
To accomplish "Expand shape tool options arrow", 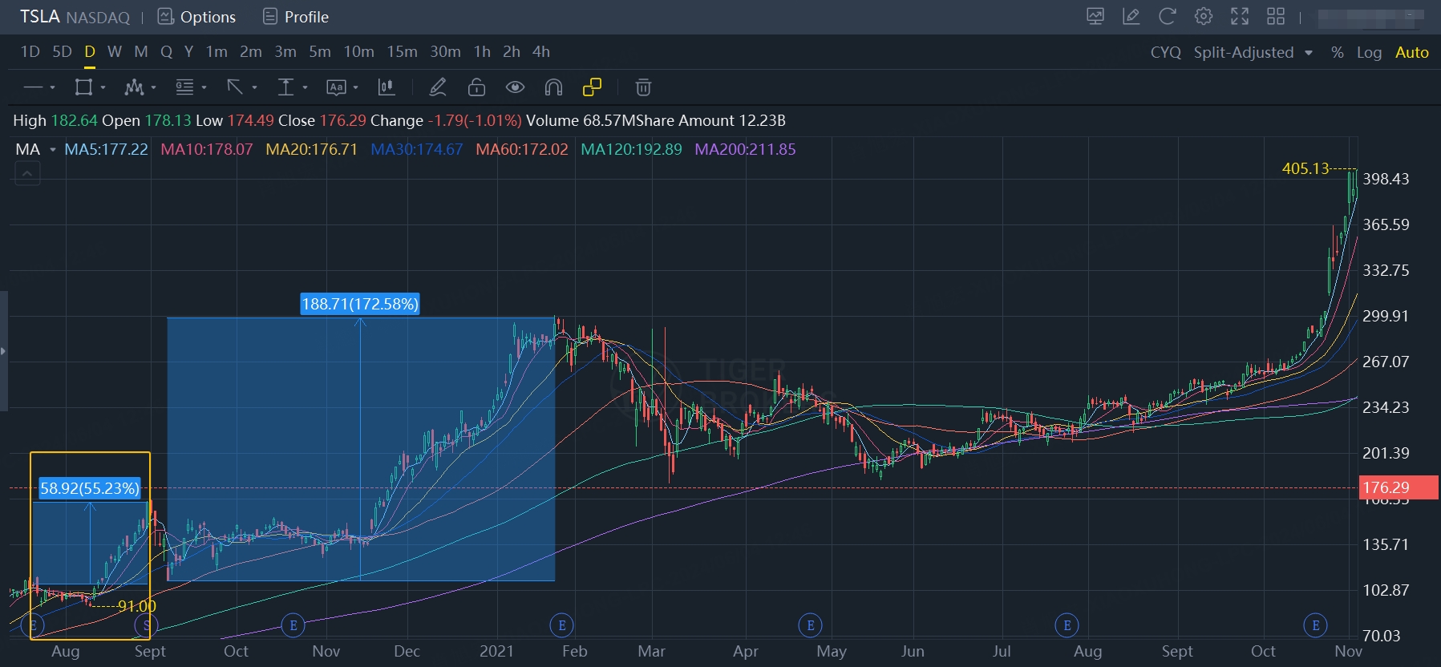I will 103,87.
